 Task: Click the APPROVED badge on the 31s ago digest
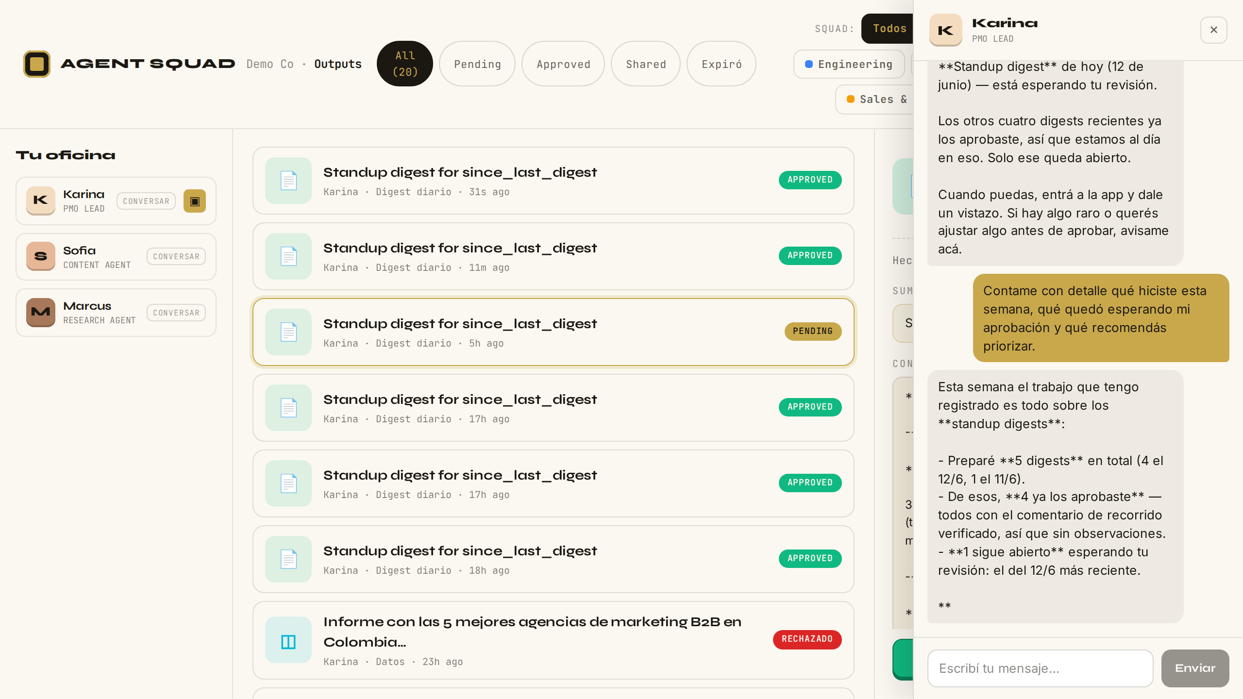(x=810, y=180)
